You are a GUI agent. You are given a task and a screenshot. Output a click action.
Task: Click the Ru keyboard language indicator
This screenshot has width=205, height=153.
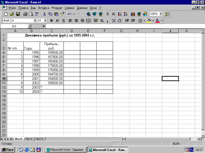pyautogui.click(x=191, y=150)
